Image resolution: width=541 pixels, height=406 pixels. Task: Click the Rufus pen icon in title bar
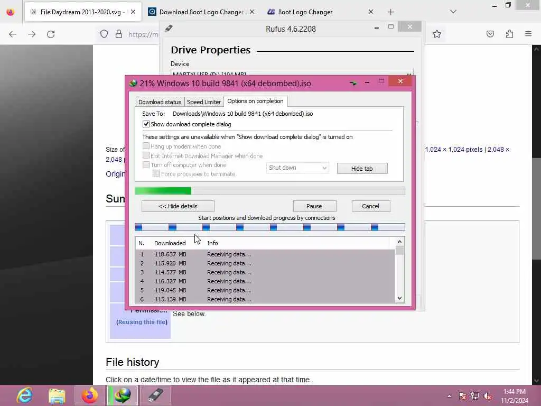tap(169, 29)
